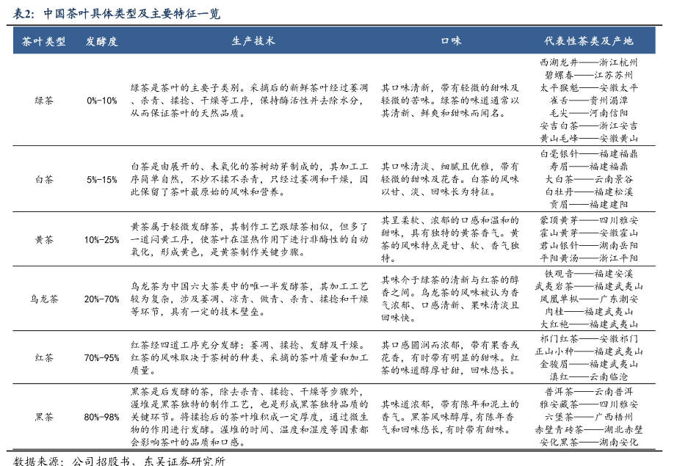The height and width of the screenshot is (466, 677).
Task: Click the '白茶' row label in first column
Action: (43, 179)
